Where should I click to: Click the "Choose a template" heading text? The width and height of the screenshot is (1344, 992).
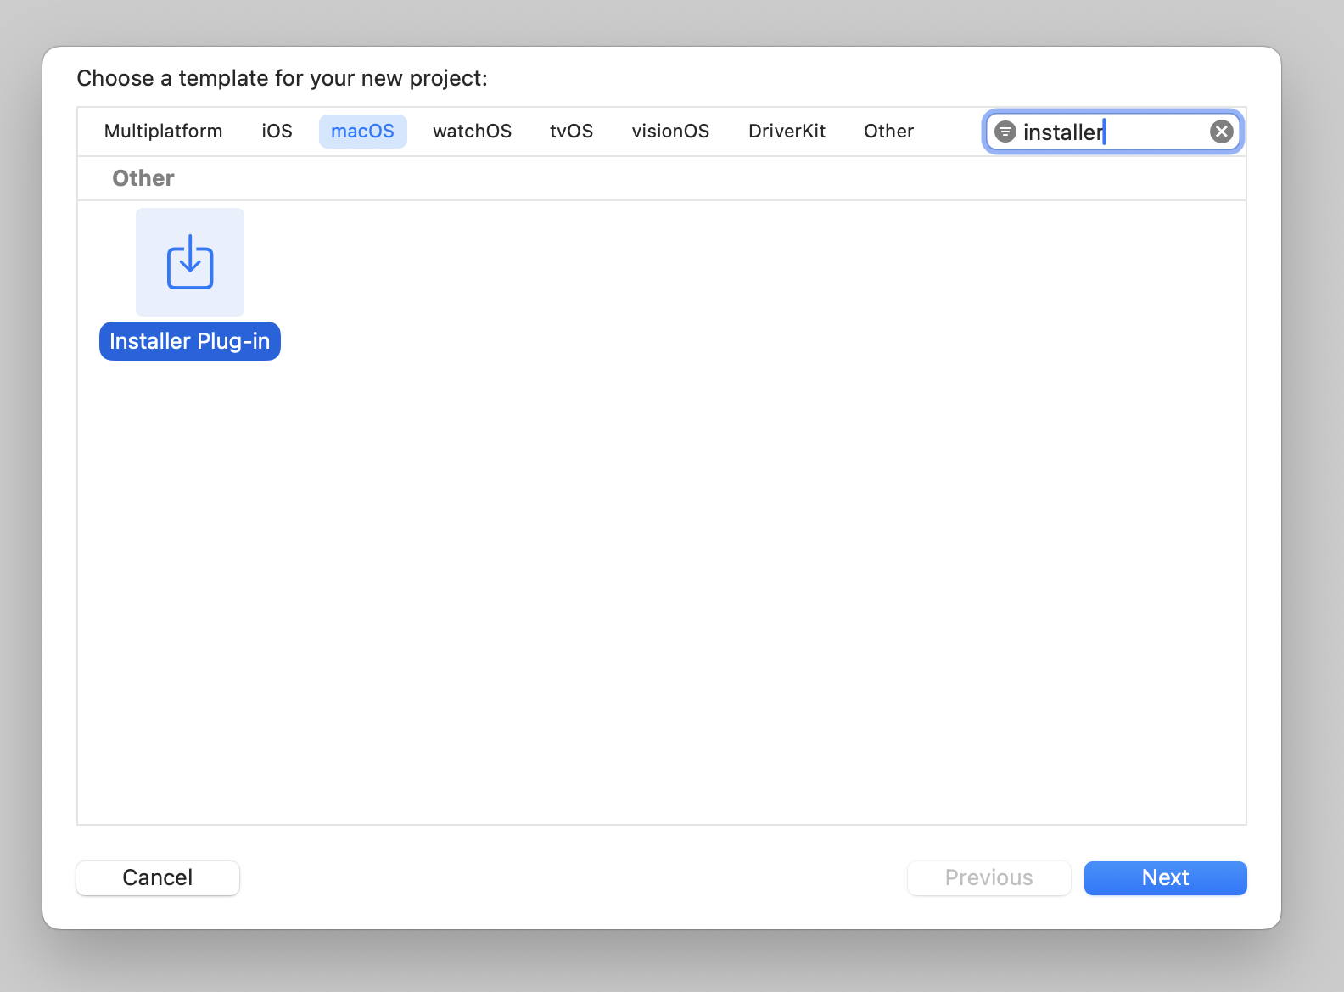(282, 78)
